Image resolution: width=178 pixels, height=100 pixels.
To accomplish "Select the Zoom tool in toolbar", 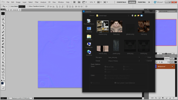I will click(x=3, y=78).
